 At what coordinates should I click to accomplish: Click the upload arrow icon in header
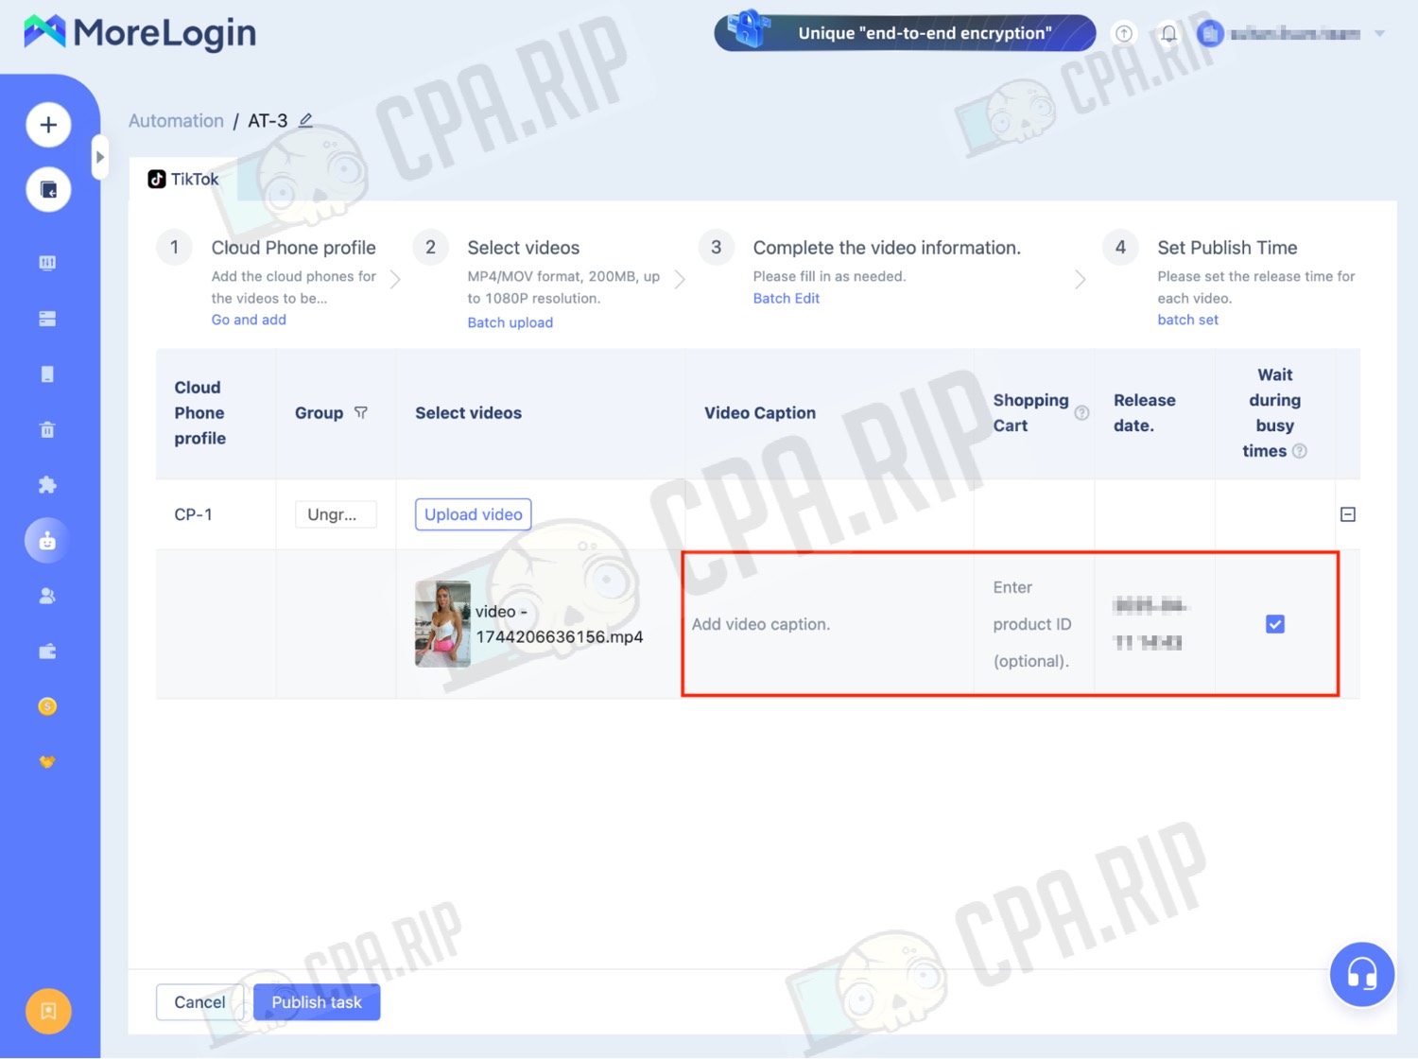point(1123,33)
